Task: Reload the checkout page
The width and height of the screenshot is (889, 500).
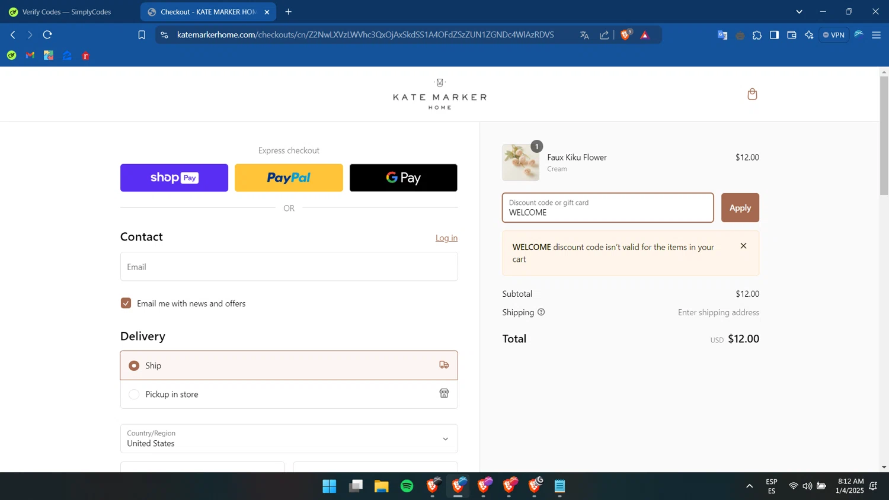Action: click(47, 35)
